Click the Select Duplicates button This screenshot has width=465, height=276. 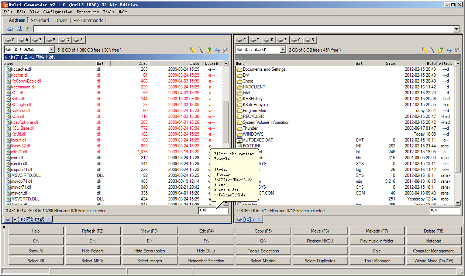tap(320, 261)
